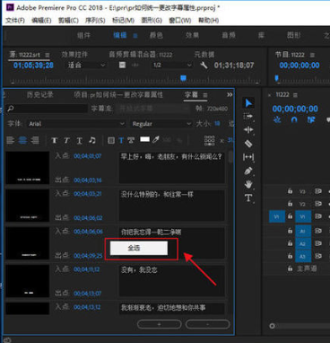Select the Ripple Edit tool

pyautogui.click(x=248, y=129)
